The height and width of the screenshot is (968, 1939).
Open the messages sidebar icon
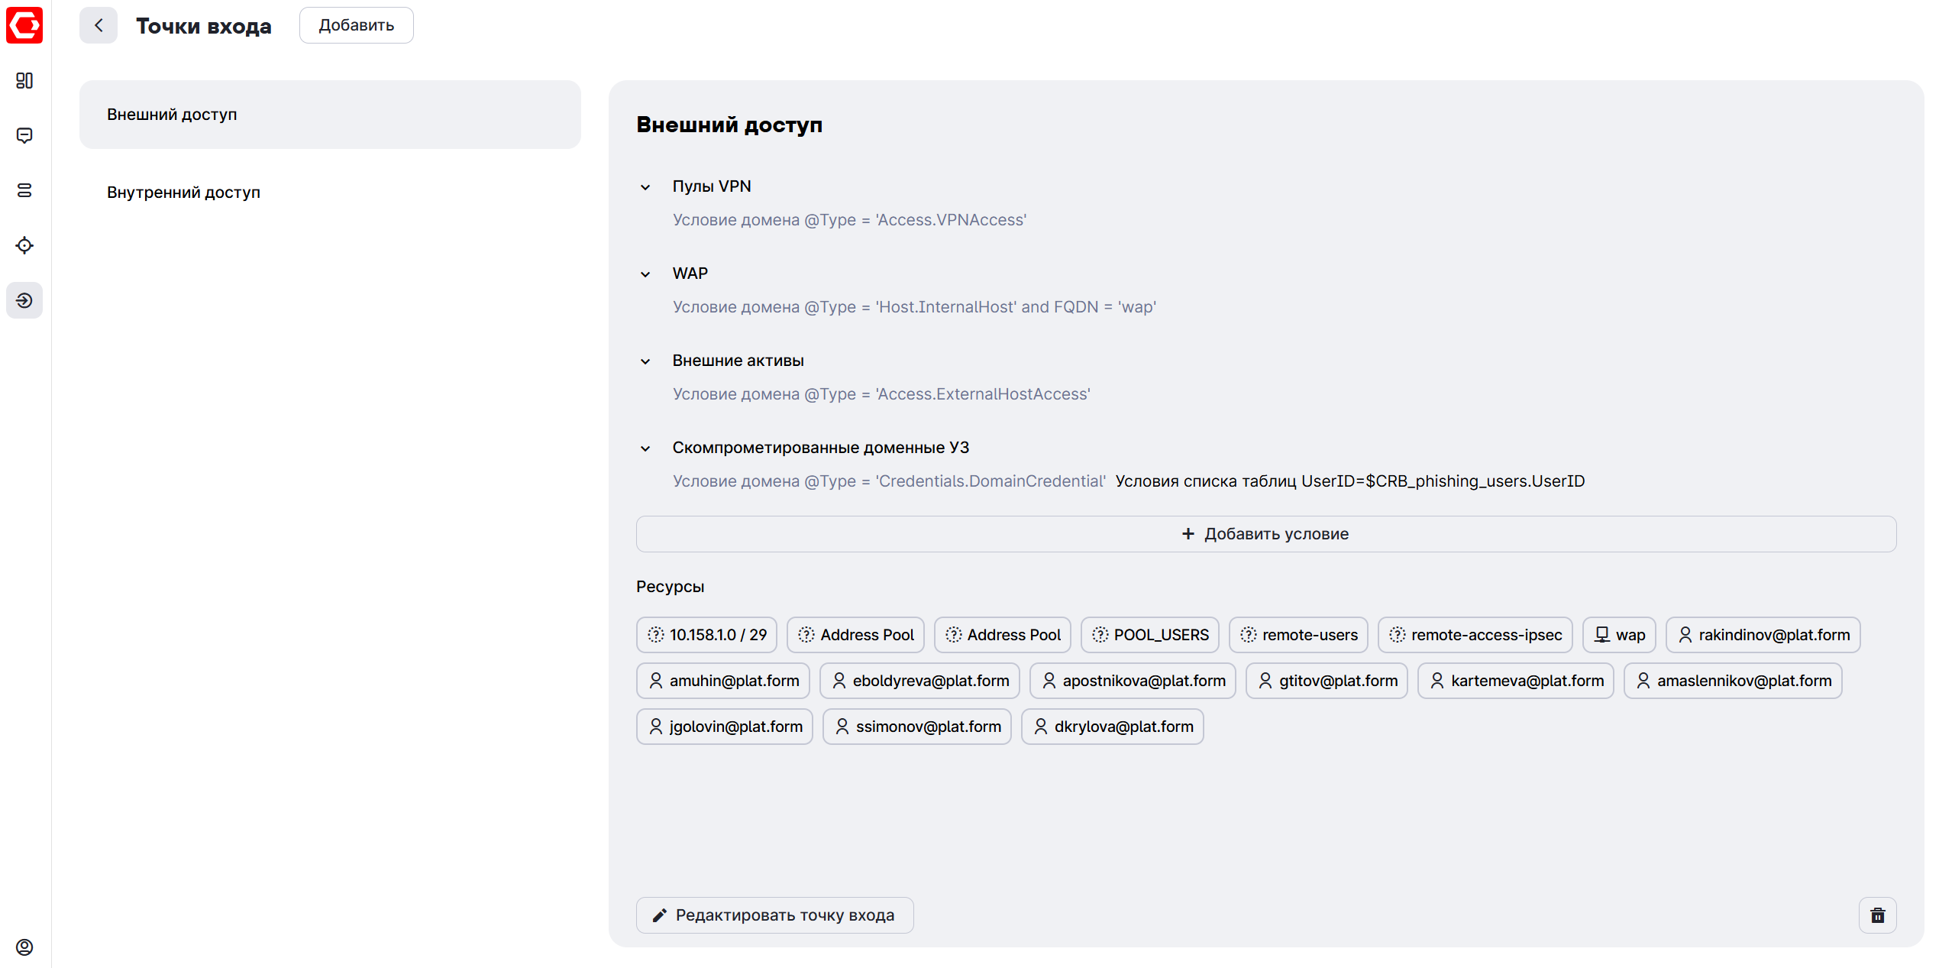click(24, 136)
